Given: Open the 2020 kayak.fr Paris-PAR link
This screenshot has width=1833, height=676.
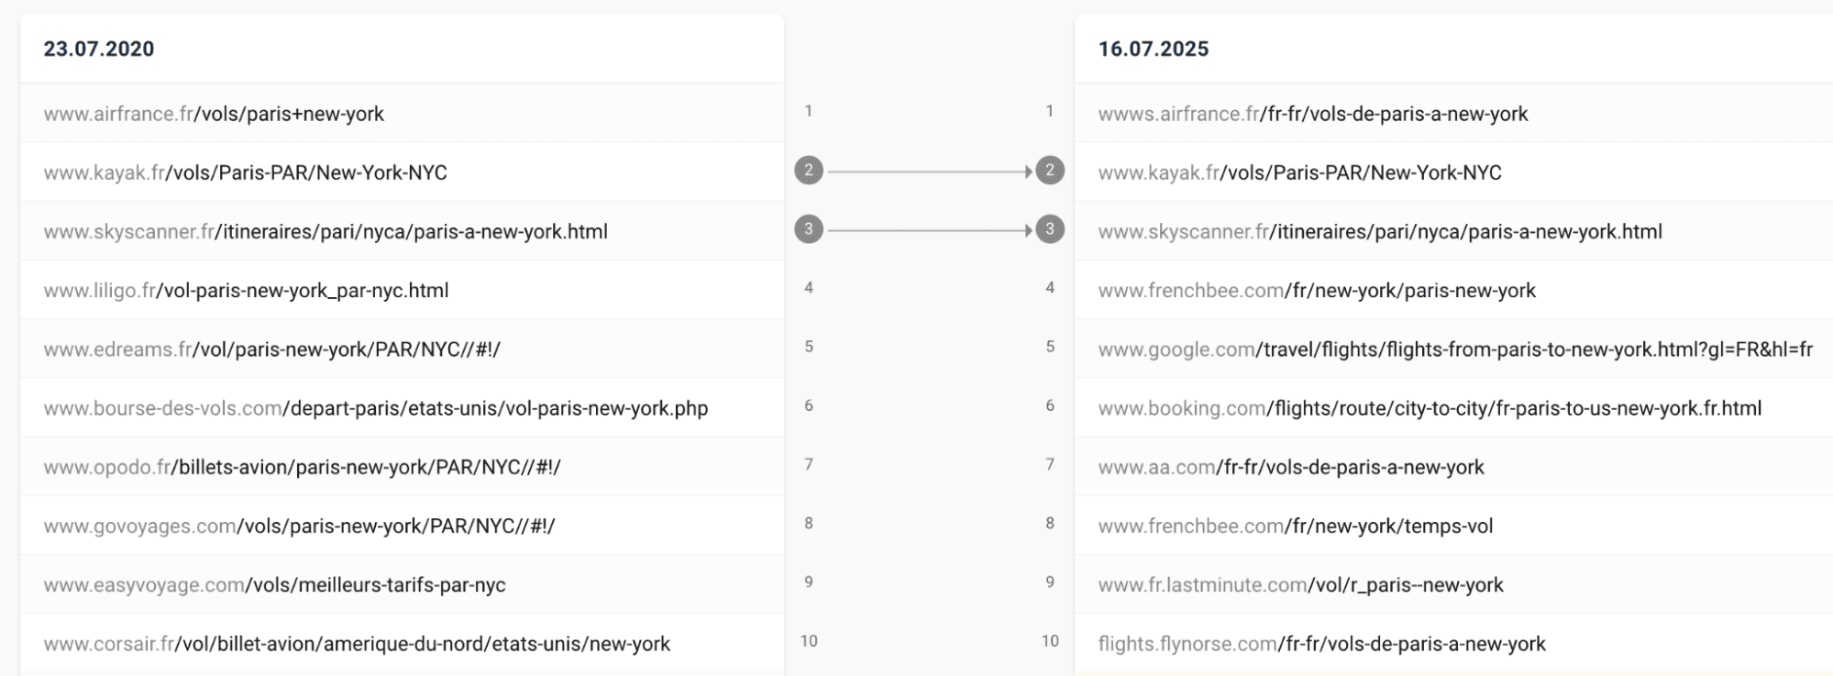Looking at the screenshot, I should 245,172.
